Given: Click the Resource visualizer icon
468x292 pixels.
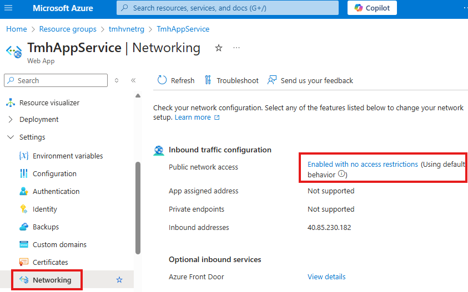Looking at the screenshot, I should pyautogui.click(x=11, y=103).
